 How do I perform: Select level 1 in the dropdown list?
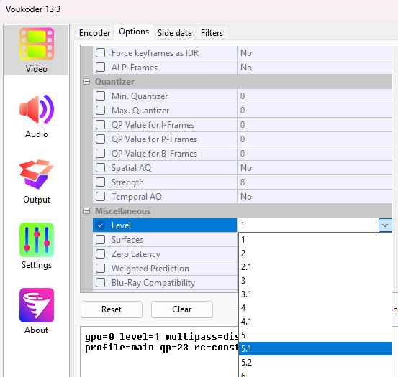[315, 240]
